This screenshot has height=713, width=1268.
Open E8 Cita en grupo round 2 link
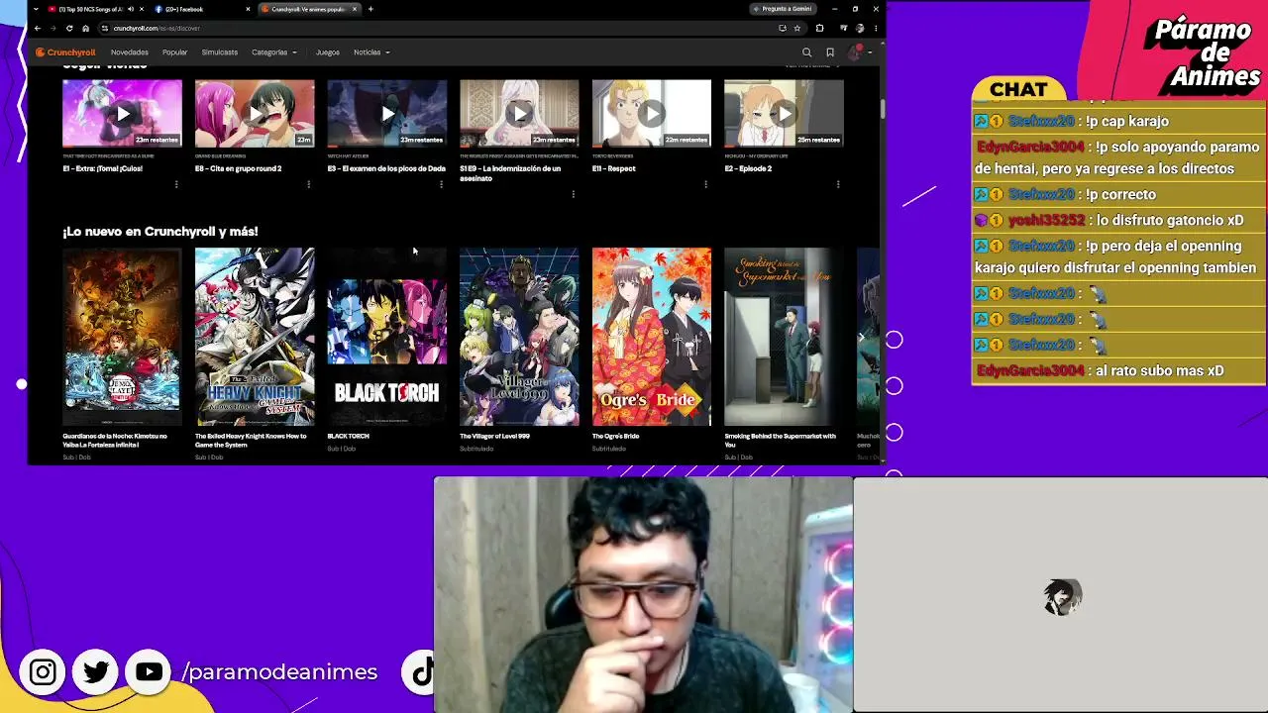(x=239, y=168)
